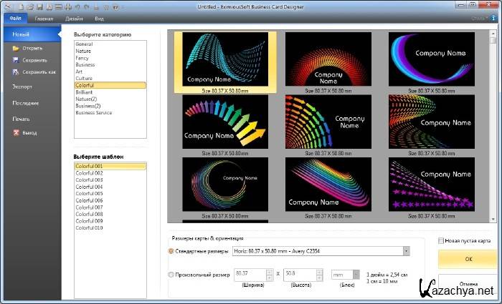The width and height of the screenshot is (502, 304).
Task: Click the help question mark icon in title bar
Action: pyautogui.click(x=115, y=6)
